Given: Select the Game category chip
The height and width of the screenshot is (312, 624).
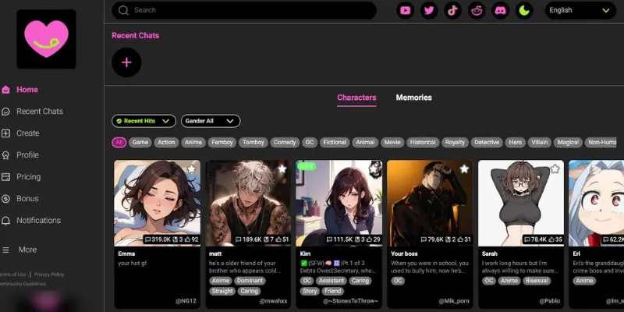Looking at the screenshot, I should [x=140, y=143].
